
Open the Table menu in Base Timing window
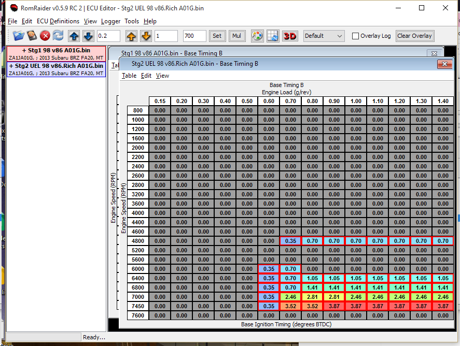[x=129, y=76]
